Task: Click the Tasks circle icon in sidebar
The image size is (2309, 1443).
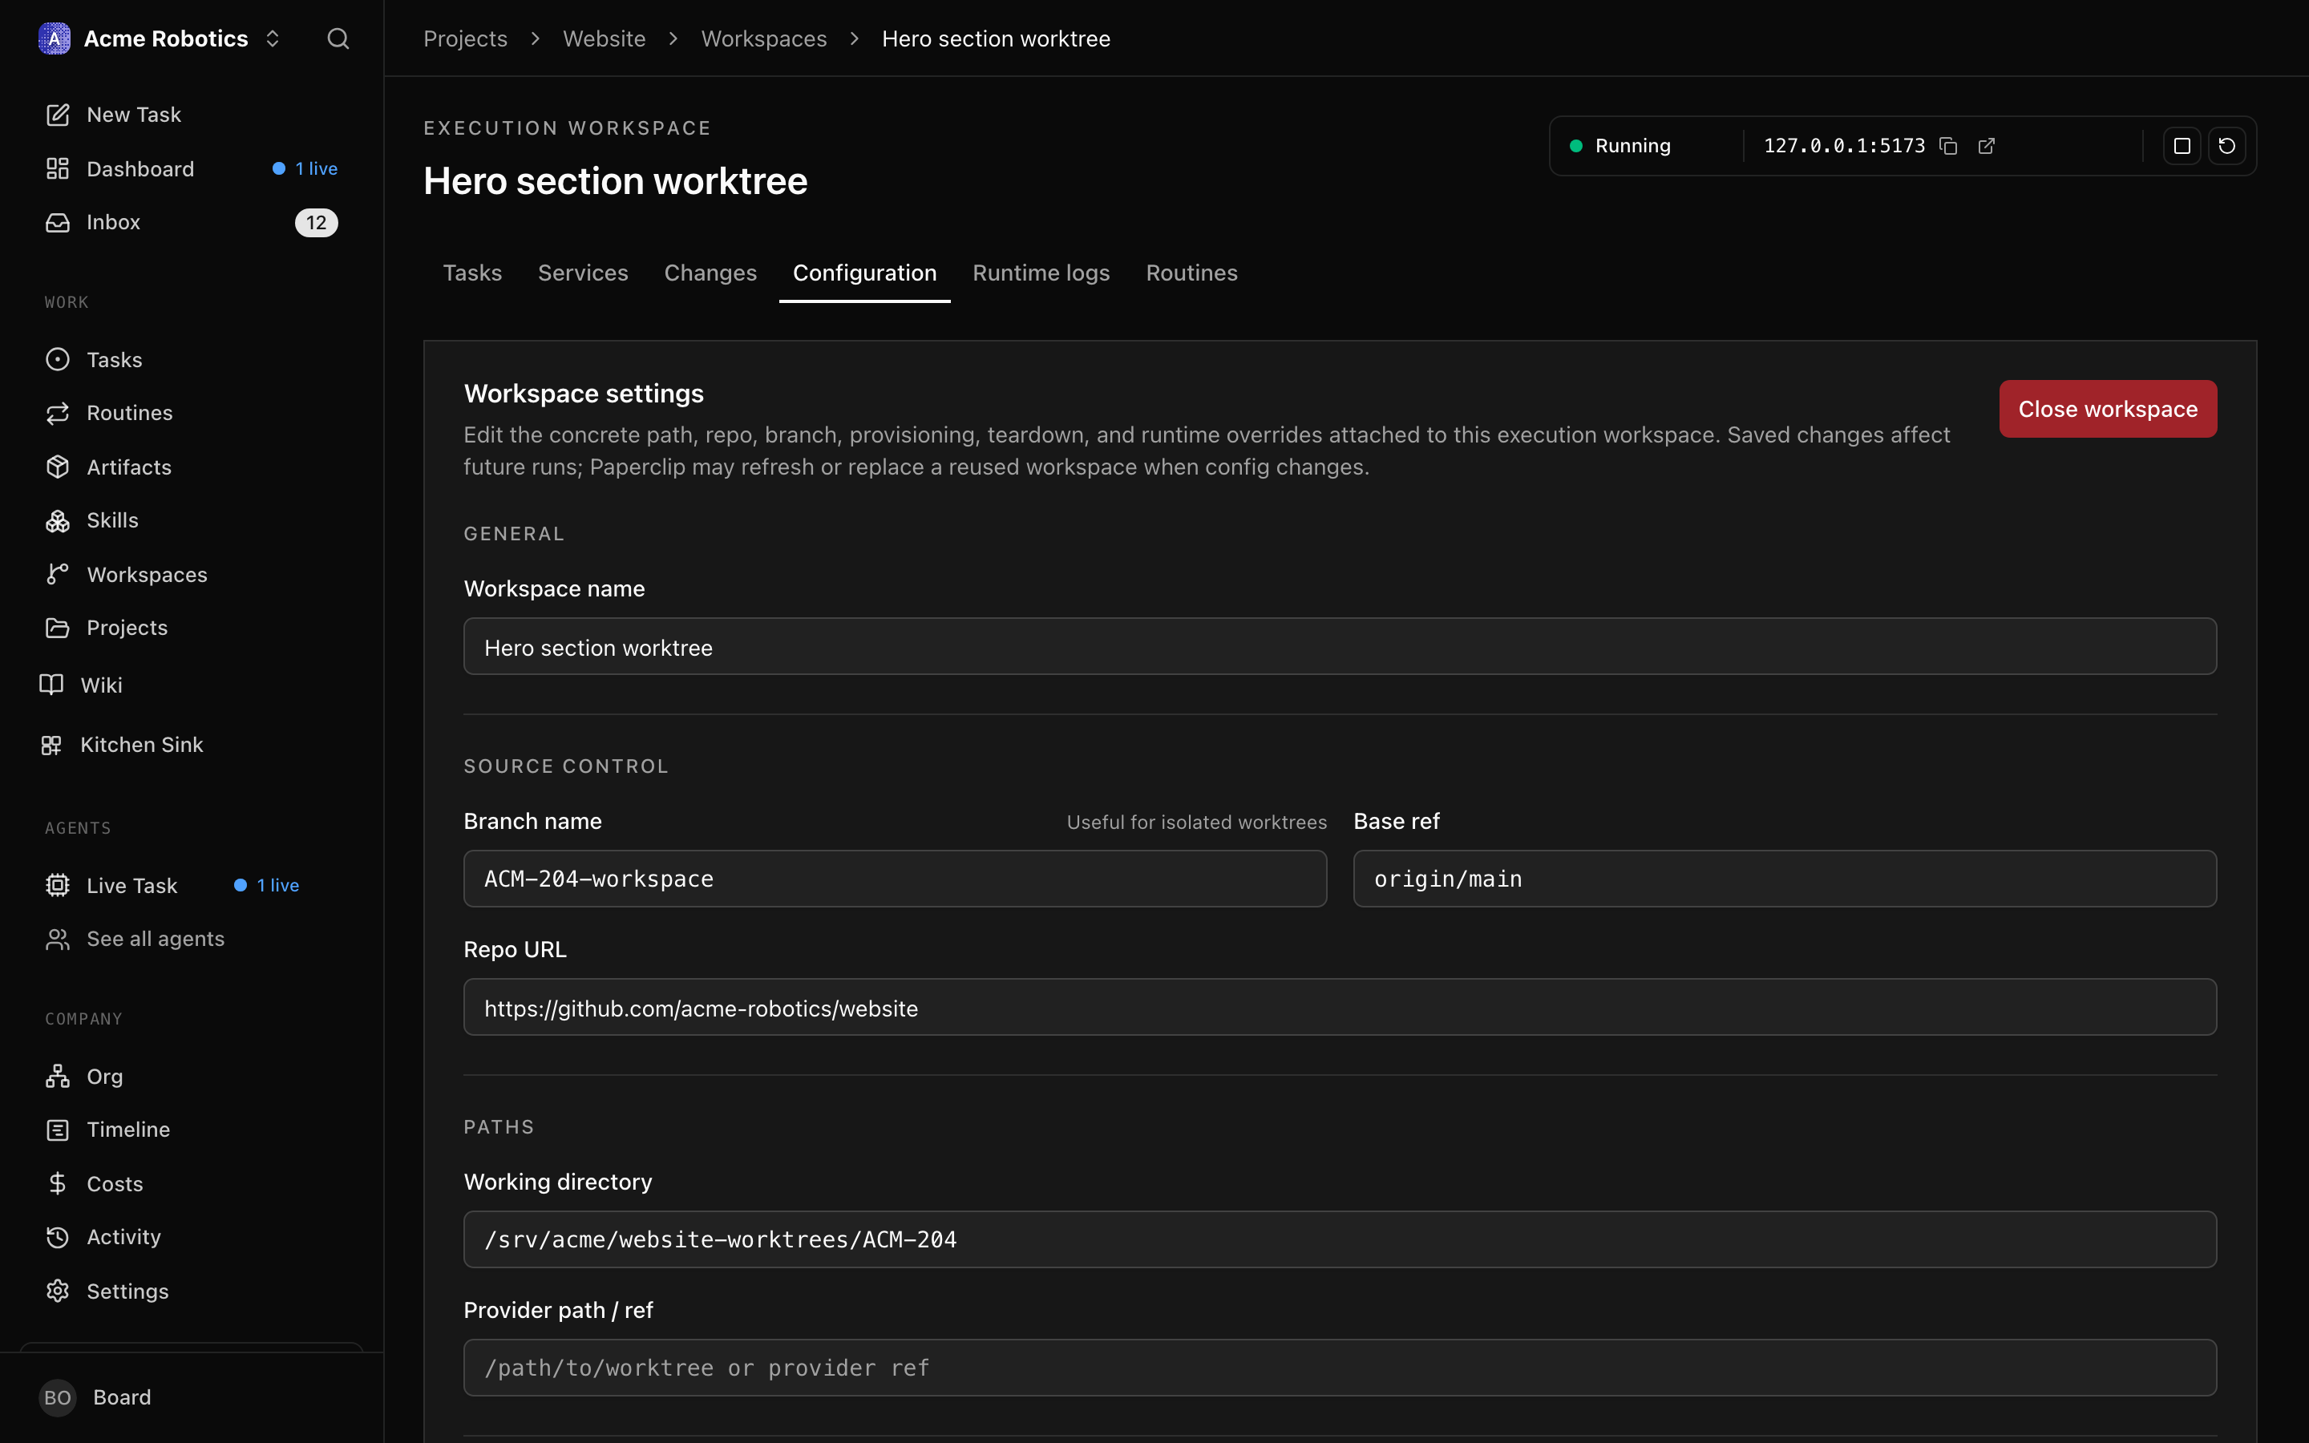Action: click(x=57, y=360)
